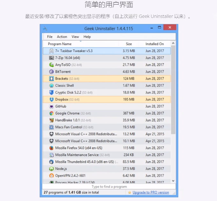The height and width of the screenshot is (201, 217).
Task: Select the Google Chrome name
Action: pos(68,113)
